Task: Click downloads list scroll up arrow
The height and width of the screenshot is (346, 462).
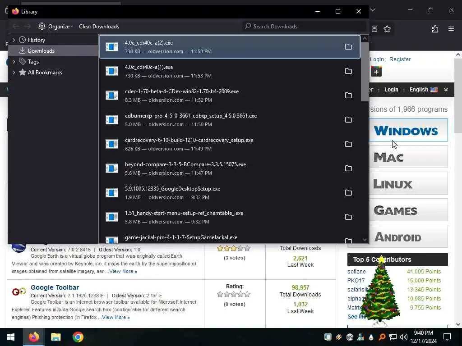Action: pos(365,39)
